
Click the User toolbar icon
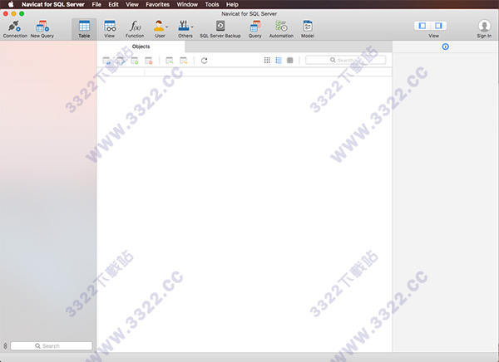pyautogui.click(x=159, y=26)
